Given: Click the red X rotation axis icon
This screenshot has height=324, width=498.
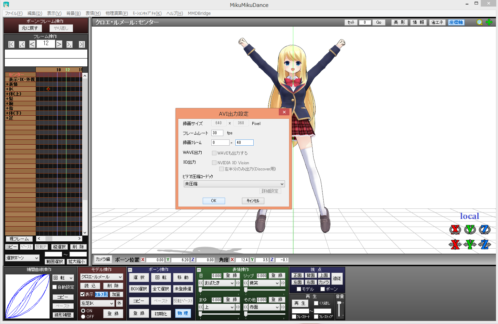Looking at the screenshot, I should [455, 229].
